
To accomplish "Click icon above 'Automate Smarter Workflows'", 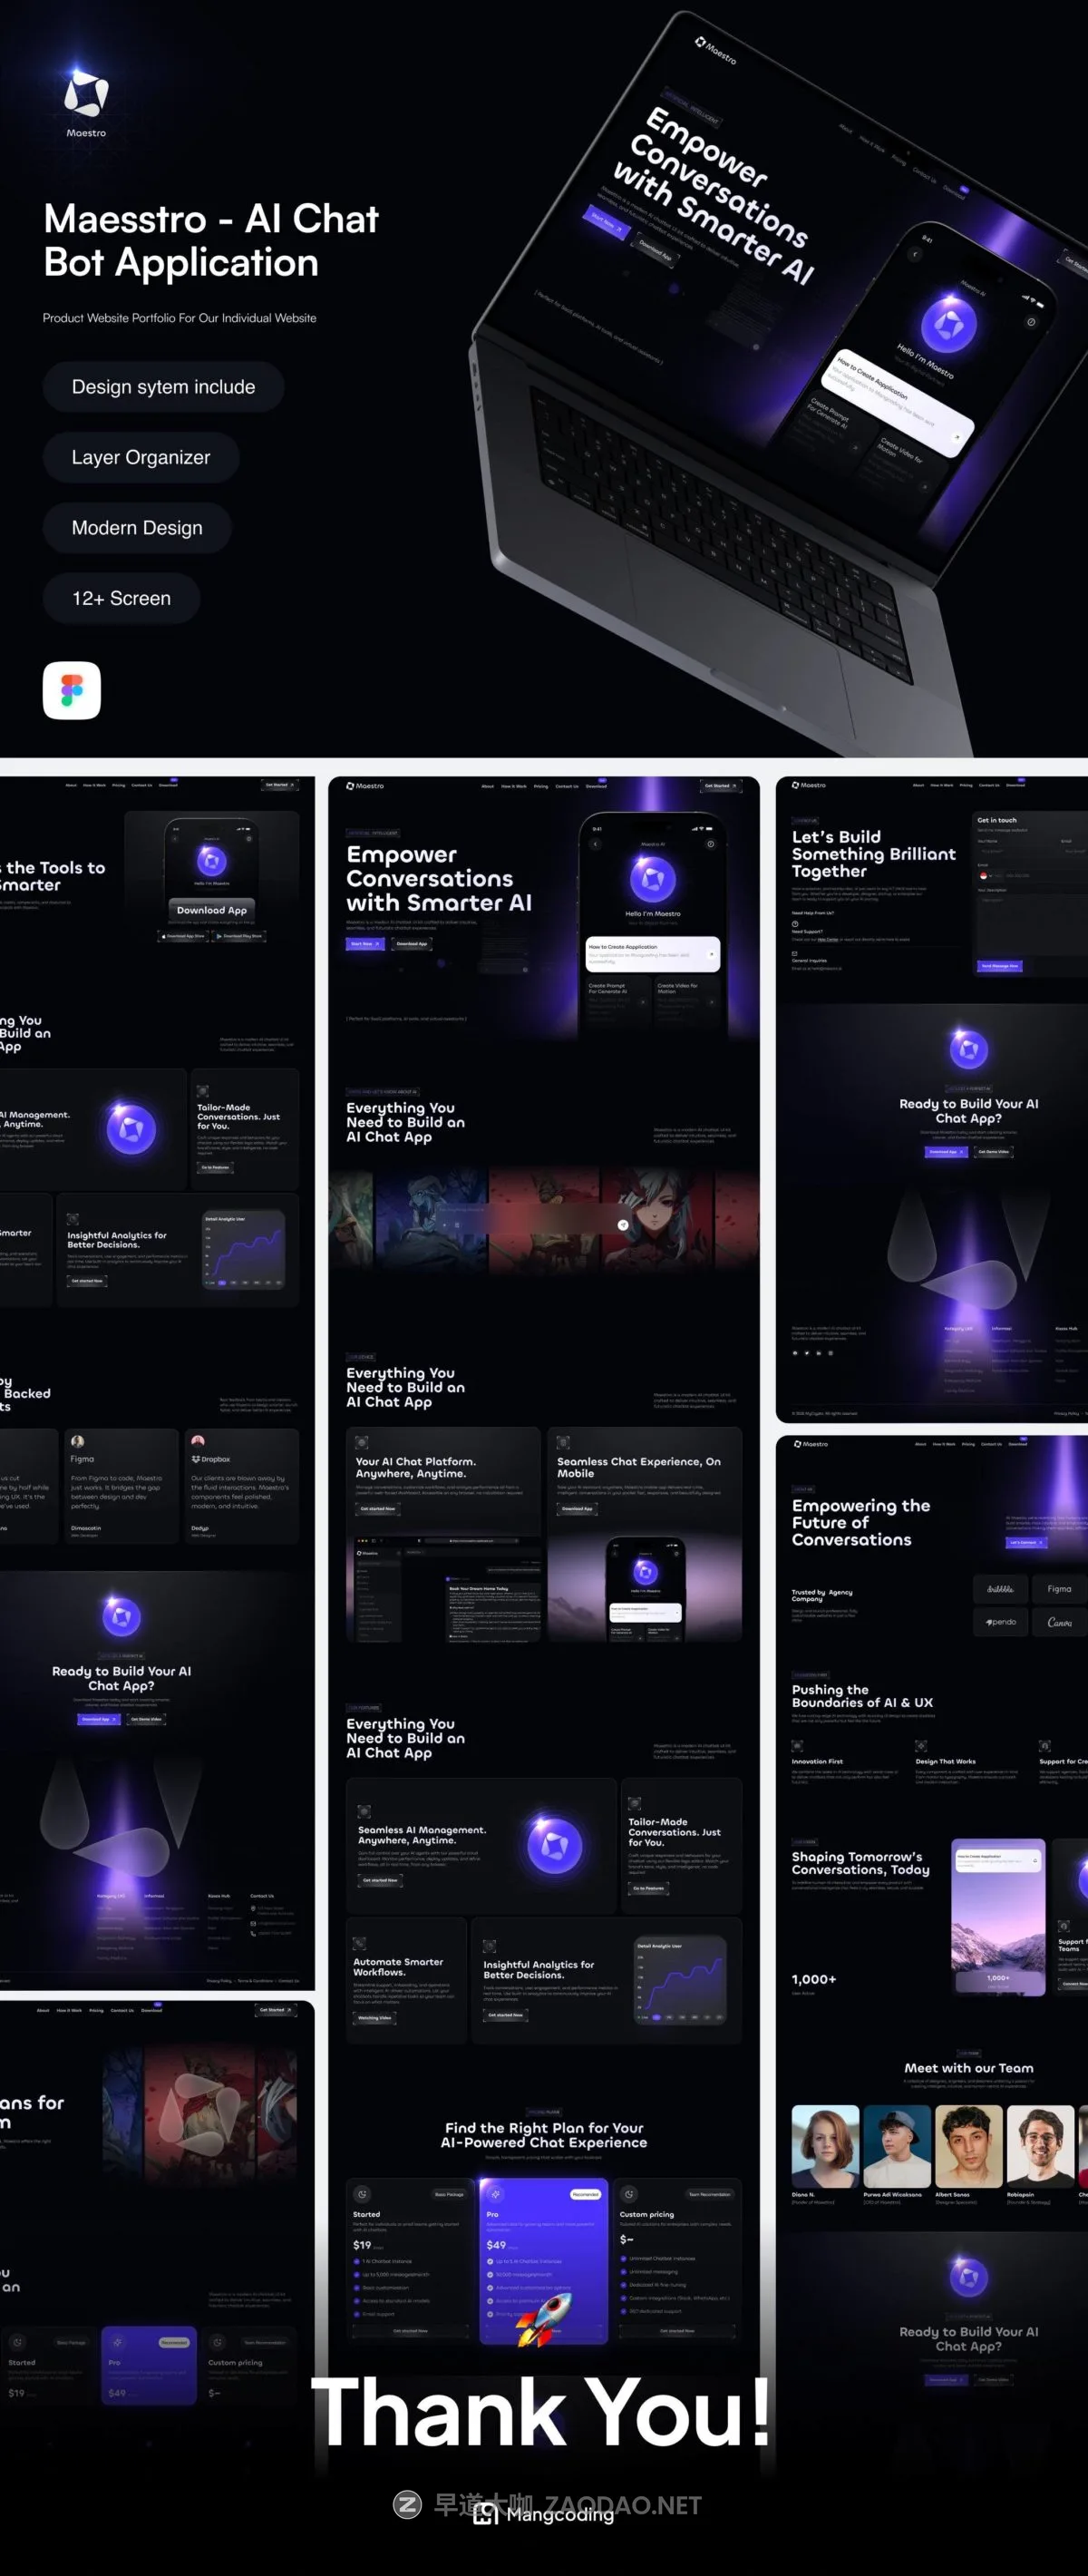I will (x=360, y=1942).
